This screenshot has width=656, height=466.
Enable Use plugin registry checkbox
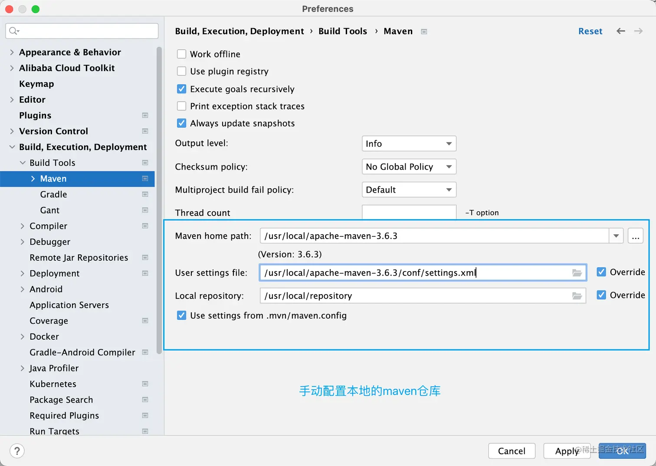tap(182, 71)
